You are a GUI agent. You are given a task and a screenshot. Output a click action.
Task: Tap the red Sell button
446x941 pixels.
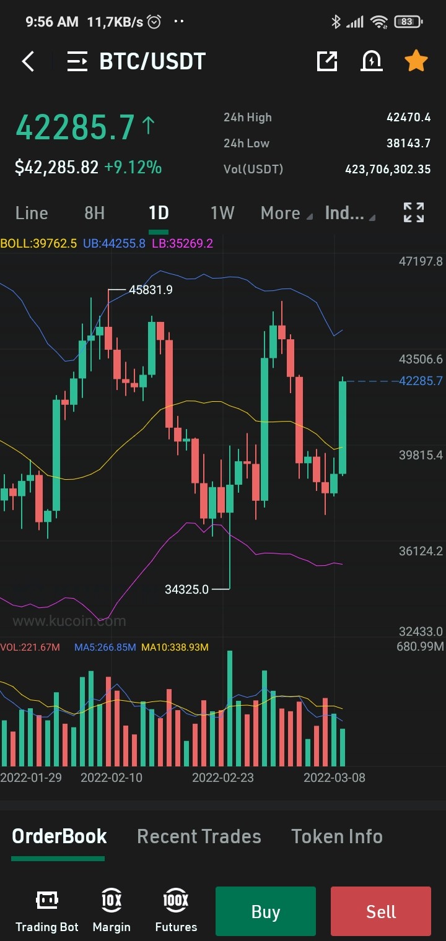(x=381, y=911)
